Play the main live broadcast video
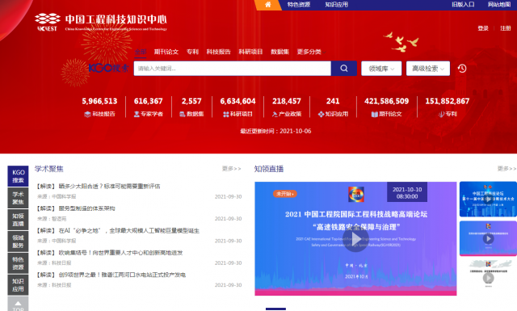The height and width of the screenshot is (311, 517). point(355,239)
